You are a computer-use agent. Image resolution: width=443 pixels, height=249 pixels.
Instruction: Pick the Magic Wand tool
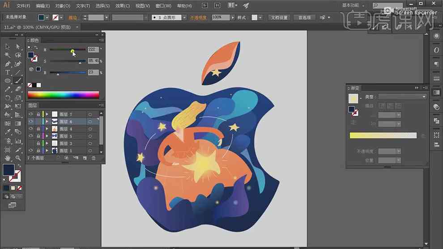point(8,55)
